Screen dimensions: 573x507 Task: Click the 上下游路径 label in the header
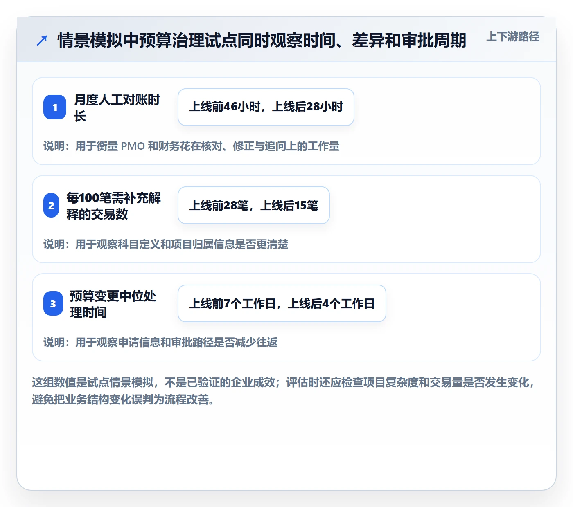coord(513,37)
